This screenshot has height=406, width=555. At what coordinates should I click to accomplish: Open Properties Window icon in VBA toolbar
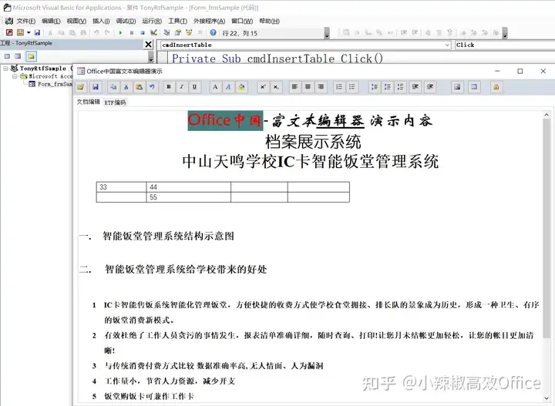click(178, 32)
